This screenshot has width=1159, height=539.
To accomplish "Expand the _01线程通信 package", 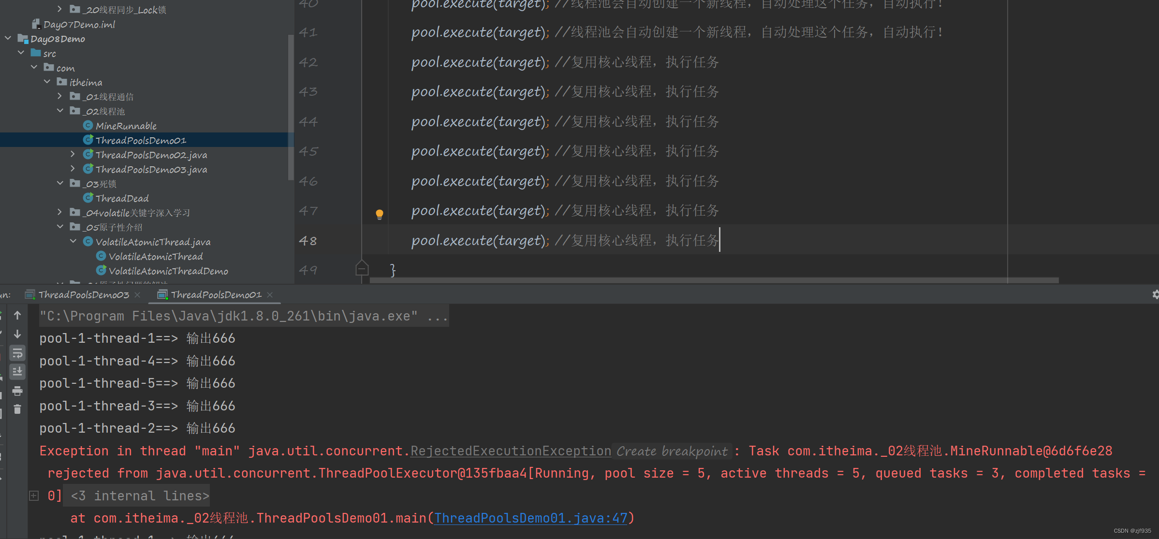I will point(60,96).
